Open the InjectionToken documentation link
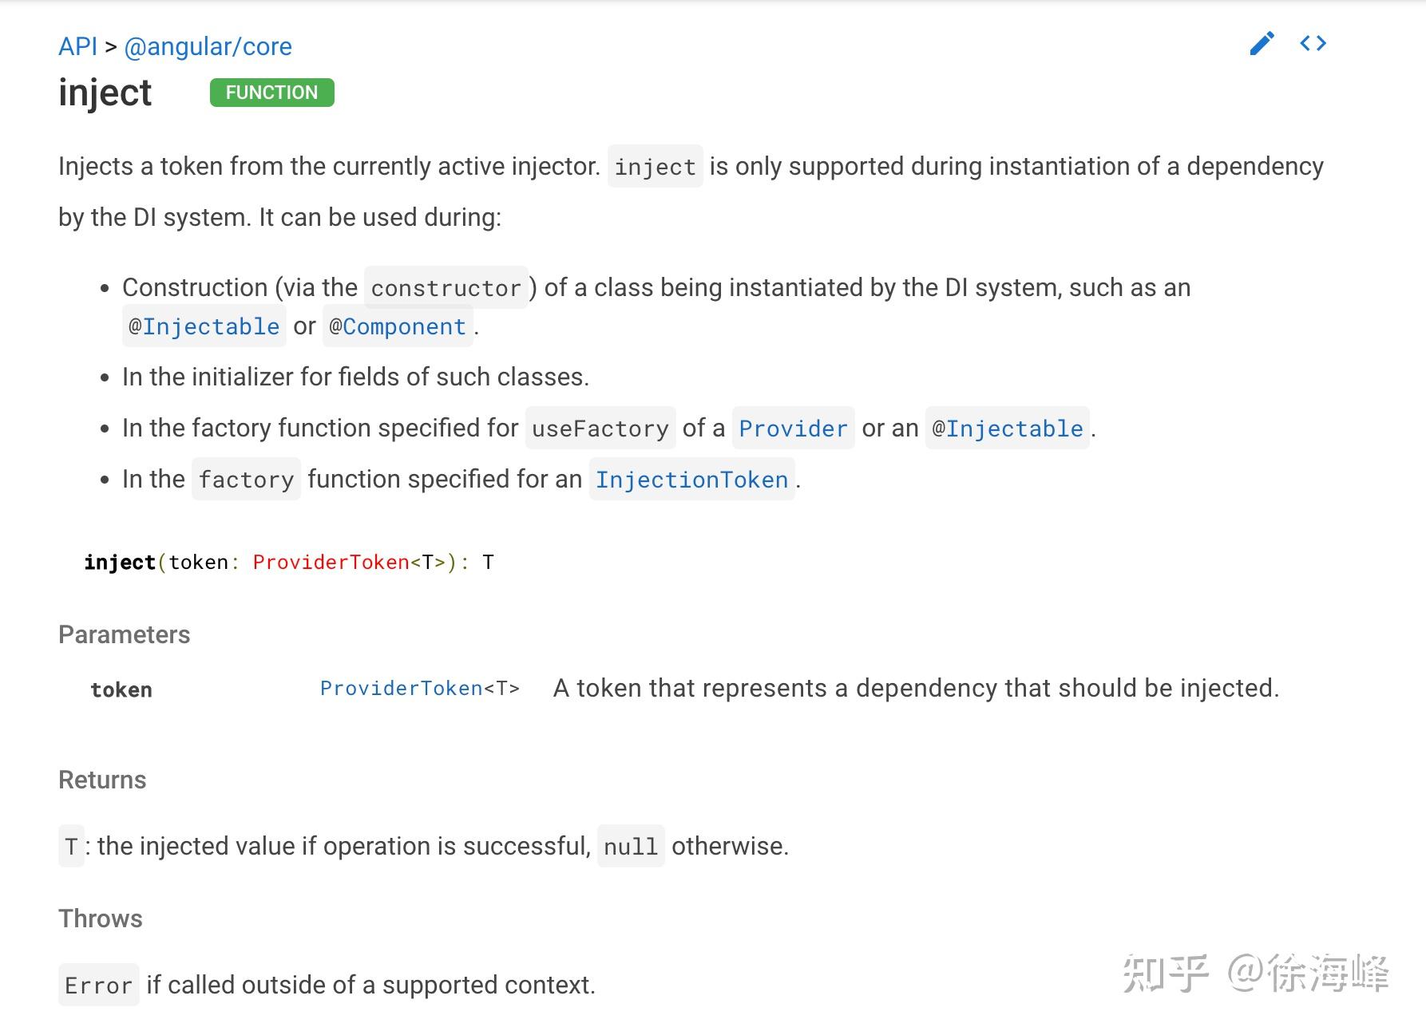Viewport: 1426px width, 1031px height. tap(691, 479)
